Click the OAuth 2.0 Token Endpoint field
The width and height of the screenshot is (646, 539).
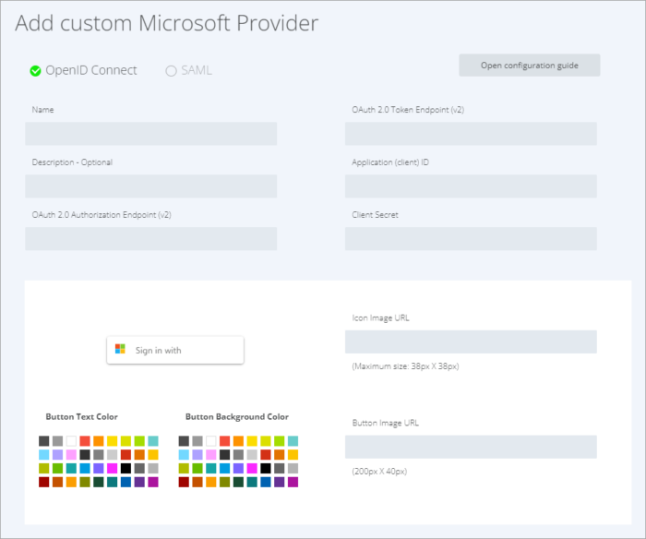click(x=471, y=134)
